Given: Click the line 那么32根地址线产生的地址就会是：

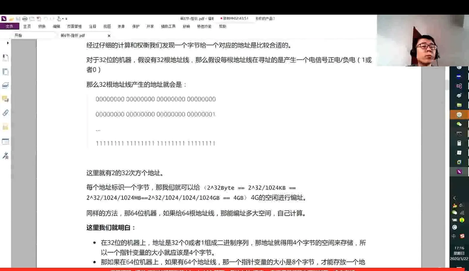Looking at the screenshot, I should 136,85.
